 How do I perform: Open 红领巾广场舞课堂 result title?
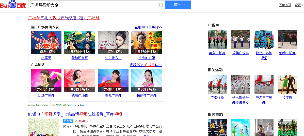coord(75,114)
